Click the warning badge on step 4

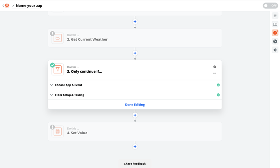click(52, 127)
